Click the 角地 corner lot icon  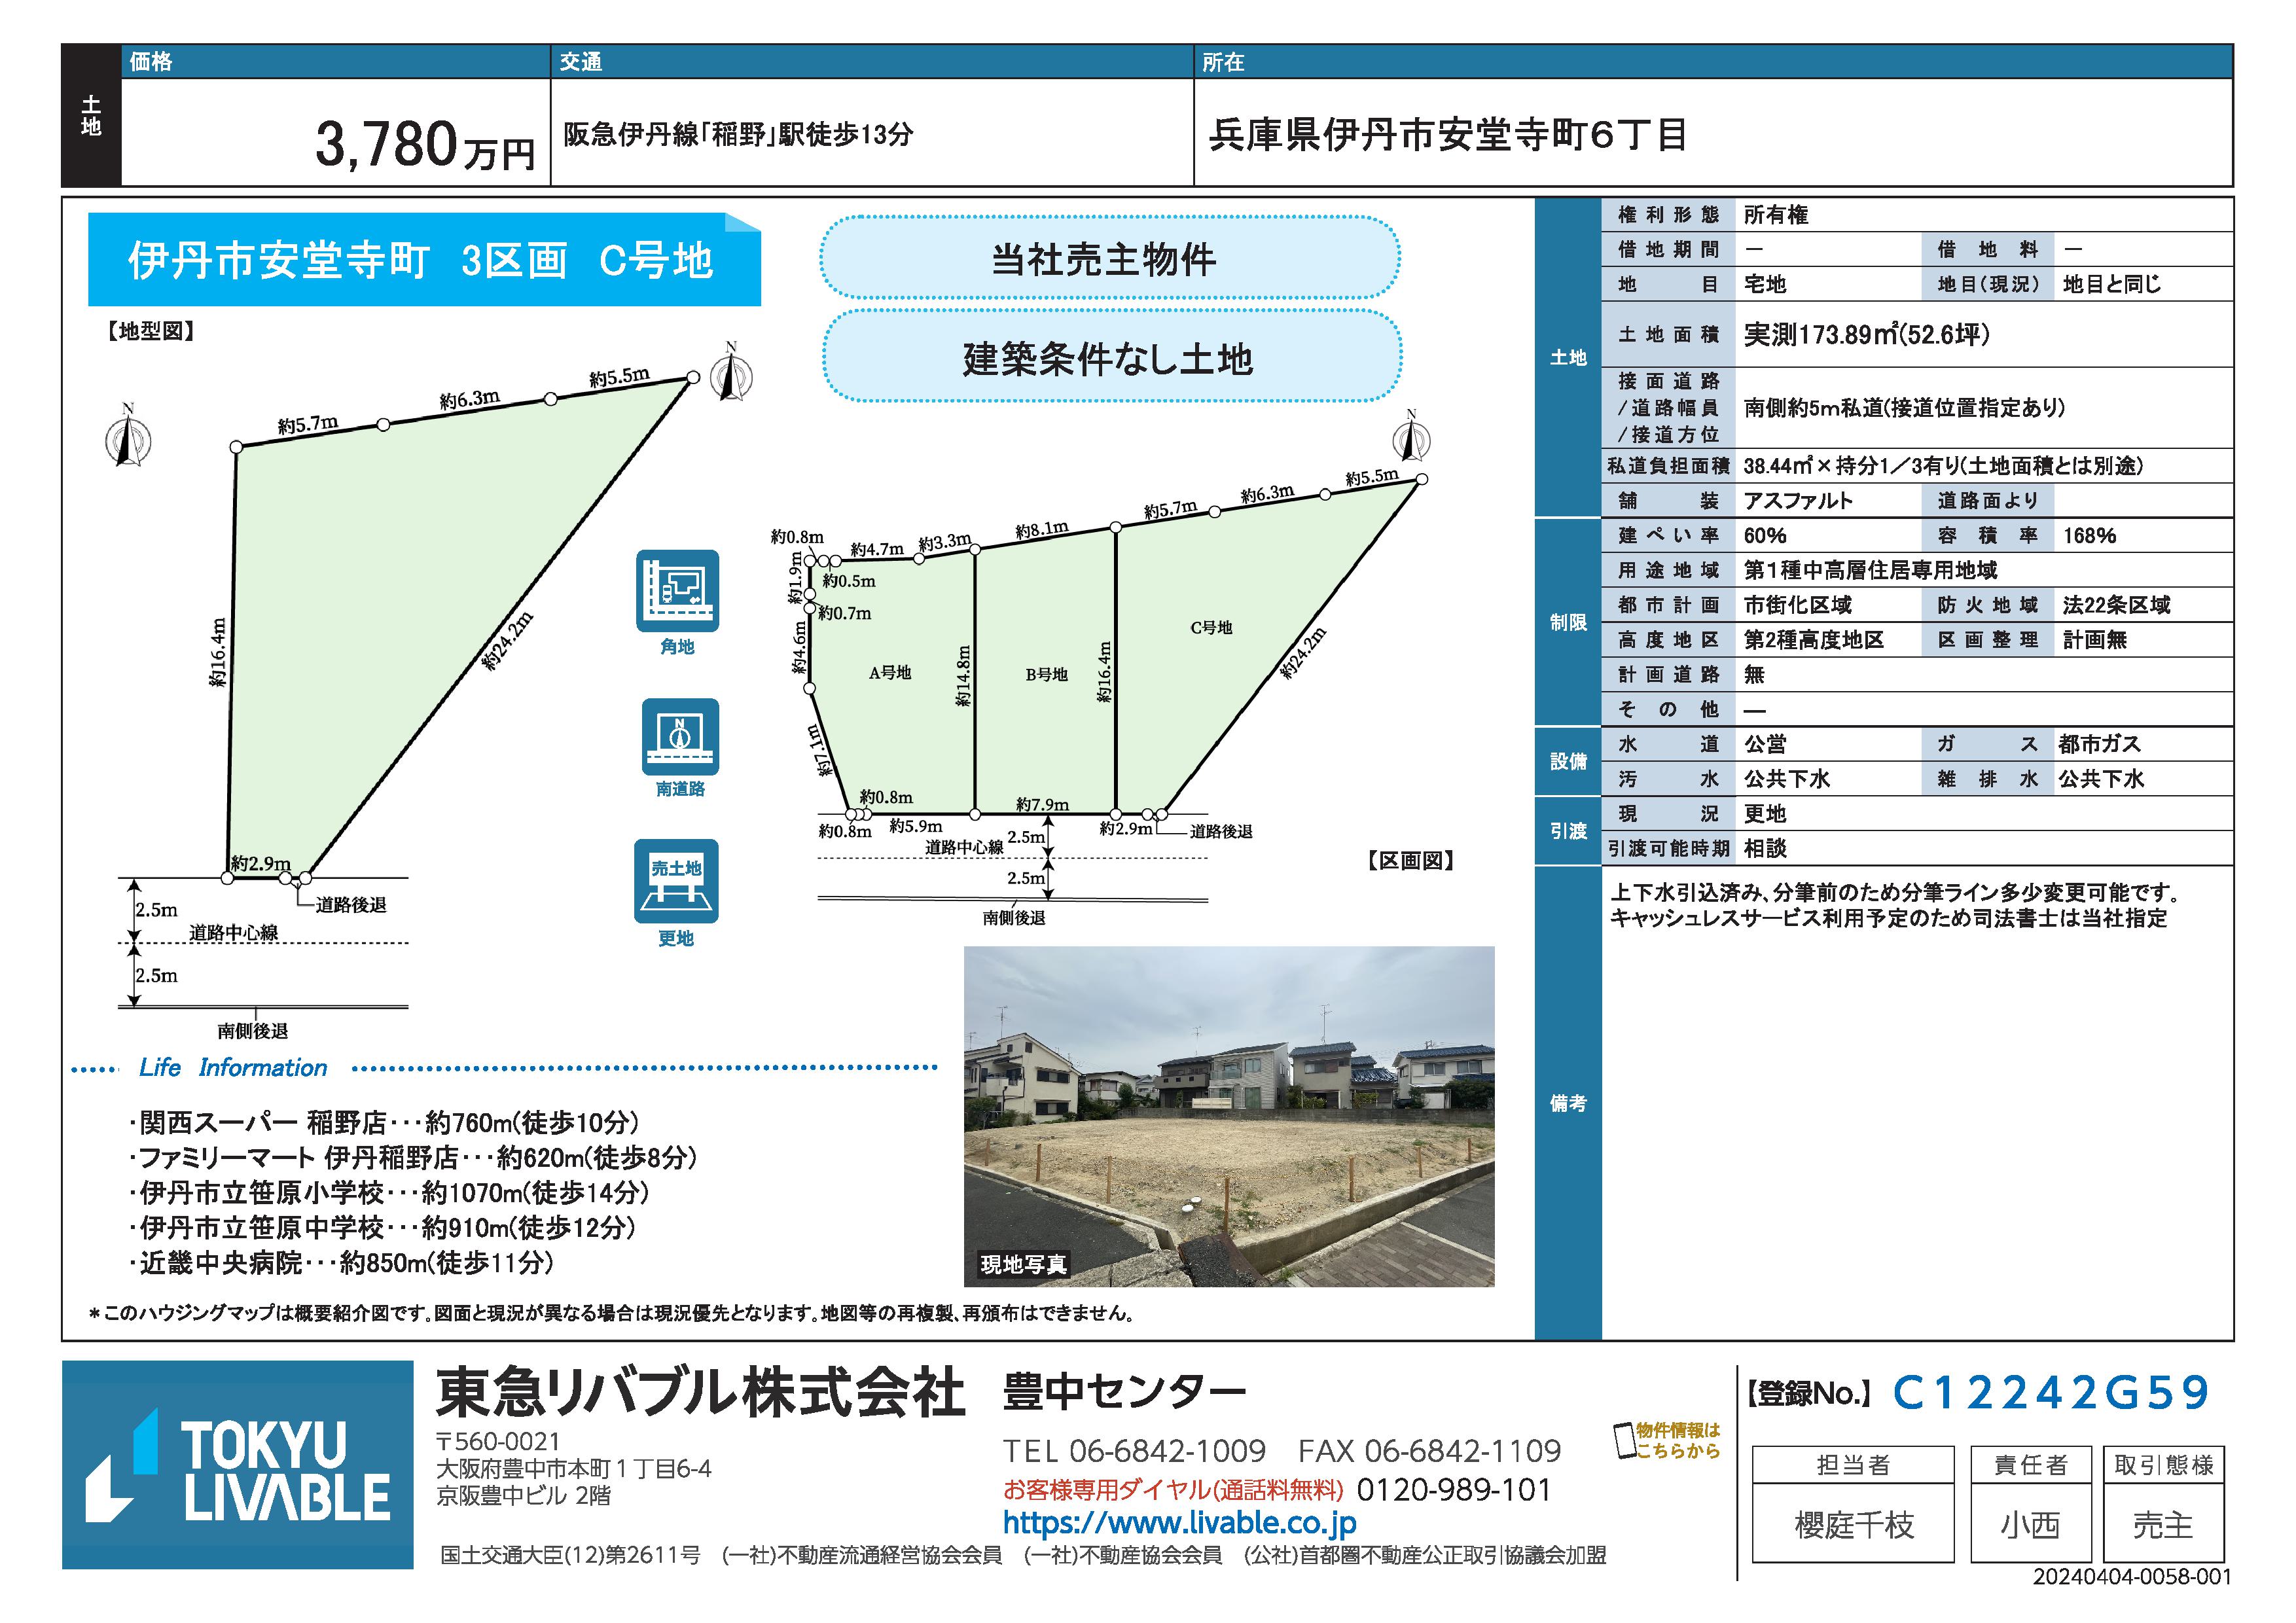[x=677, y=590]
